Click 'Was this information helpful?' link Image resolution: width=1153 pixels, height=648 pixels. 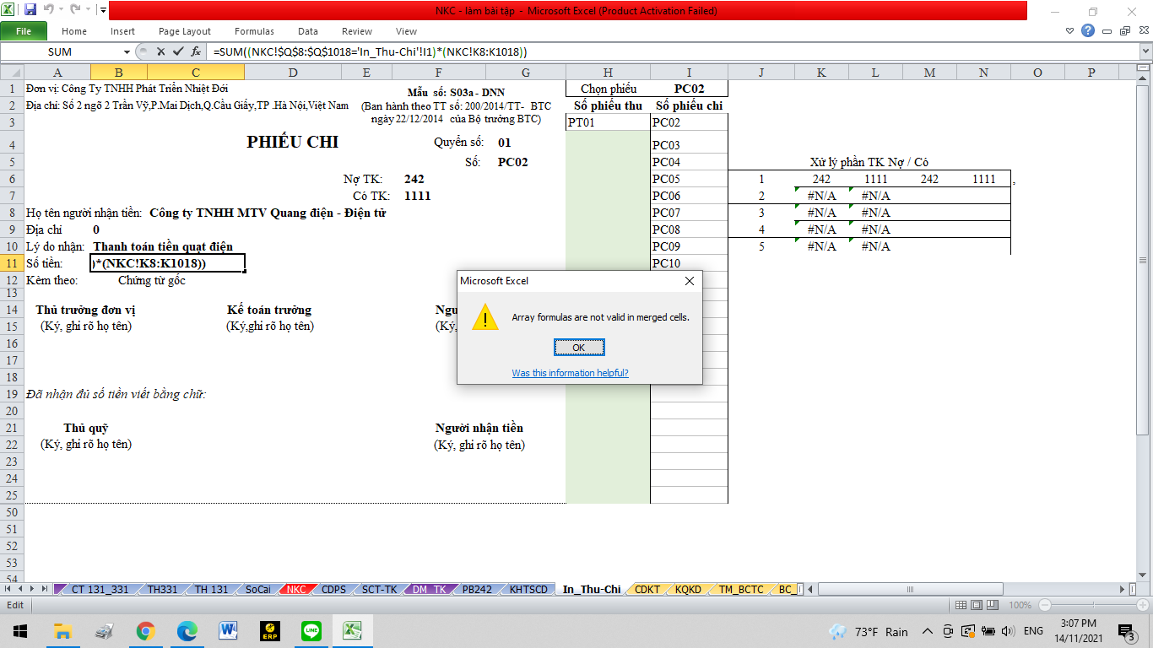[570, 373]
